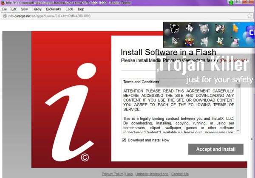
Task: Select the red clown cursor icon
Action: pos(189,41)
